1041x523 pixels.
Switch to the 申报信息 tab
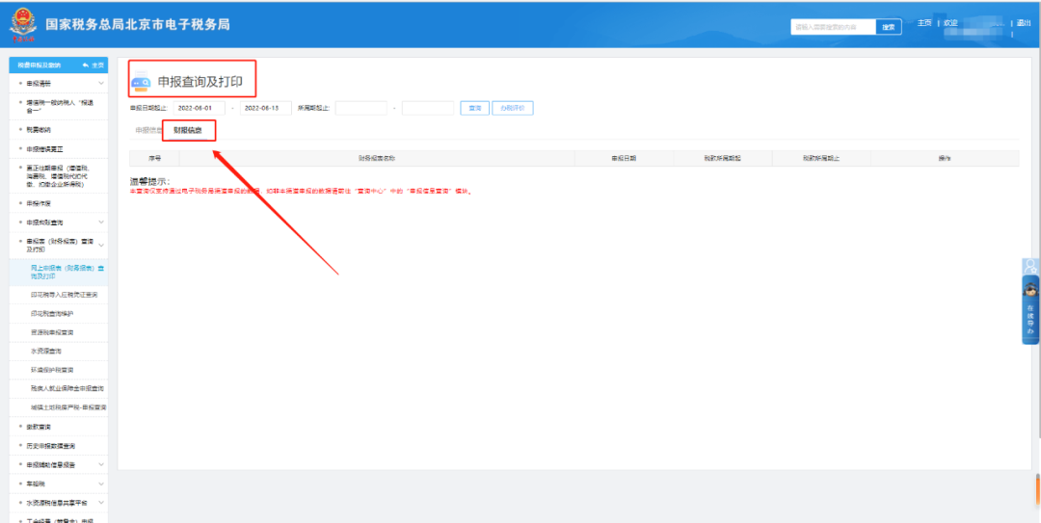[147, 131]
